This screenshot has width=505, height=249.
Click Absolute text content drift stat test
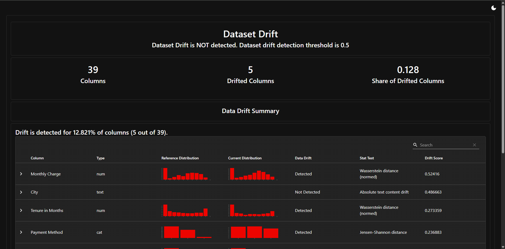[384, 192]
